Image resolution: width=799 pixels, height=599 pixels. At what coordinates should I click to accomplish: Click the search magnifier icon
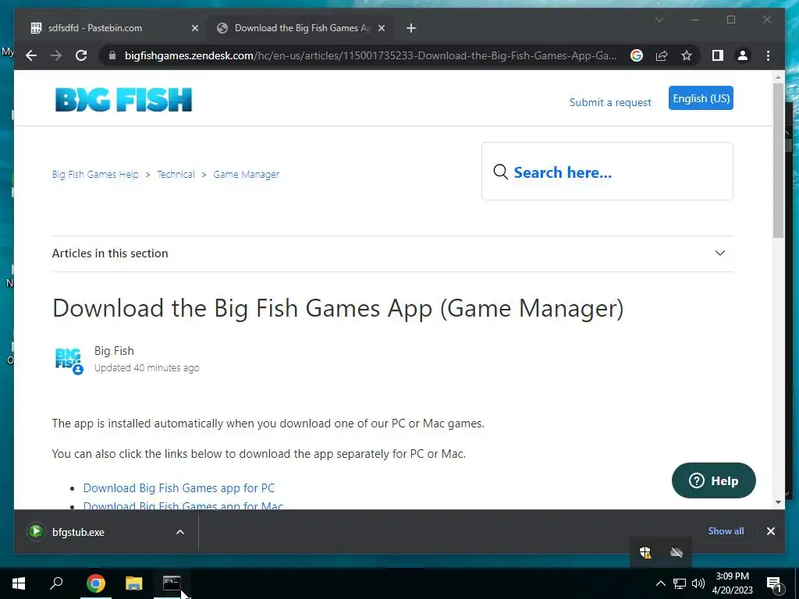click(x=500, y=172)
